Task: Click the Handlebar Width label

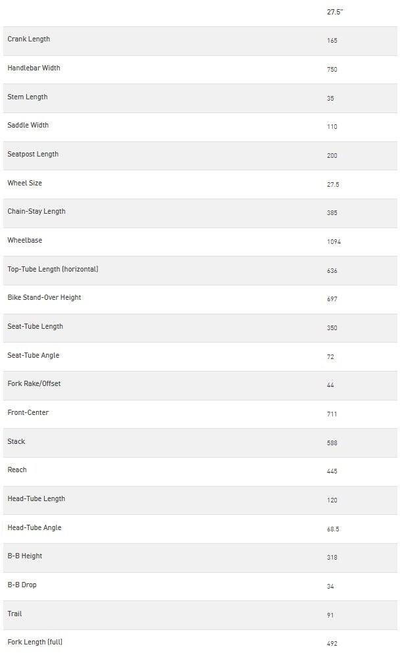Action: coord(34,68)
